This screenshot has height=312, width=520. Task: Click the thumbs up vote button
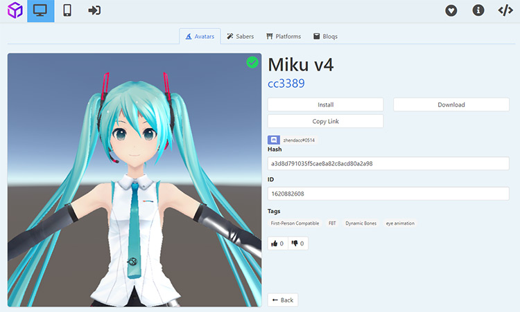(x=277, y=244)
